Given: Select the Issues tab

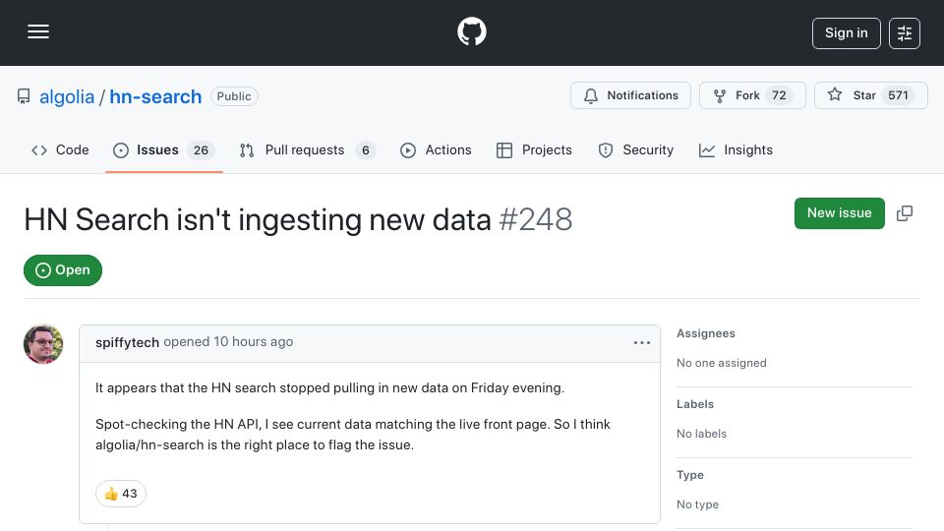Looking at the screenshot, I should point(164,149).
